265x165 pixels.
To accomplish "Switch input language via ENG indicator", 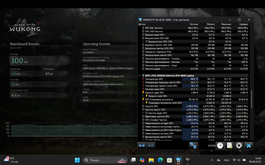I will [227, 160].
